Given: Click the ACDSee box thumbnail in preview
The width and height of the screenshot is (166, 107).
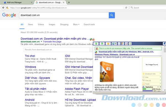Looking at the screenshot, I should click(x=107, y=72).
